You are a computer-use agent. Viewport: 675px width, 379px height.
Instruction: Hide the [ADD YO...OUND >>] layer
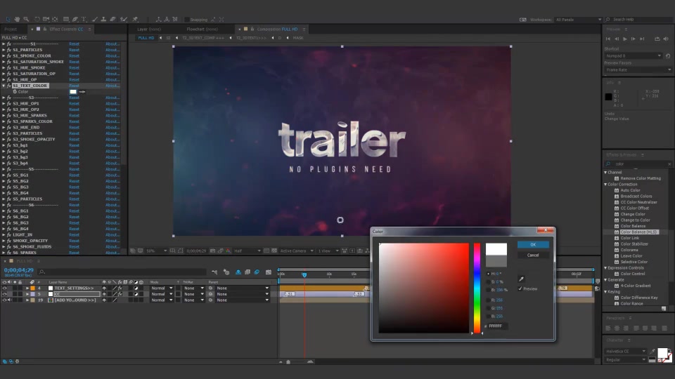[x=4, y=300]
